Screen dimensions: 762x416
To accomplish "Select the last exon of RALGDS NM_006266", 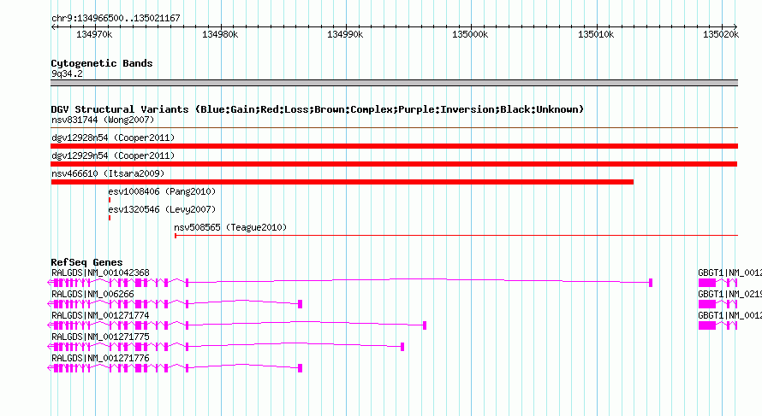I will coord(300,304).
